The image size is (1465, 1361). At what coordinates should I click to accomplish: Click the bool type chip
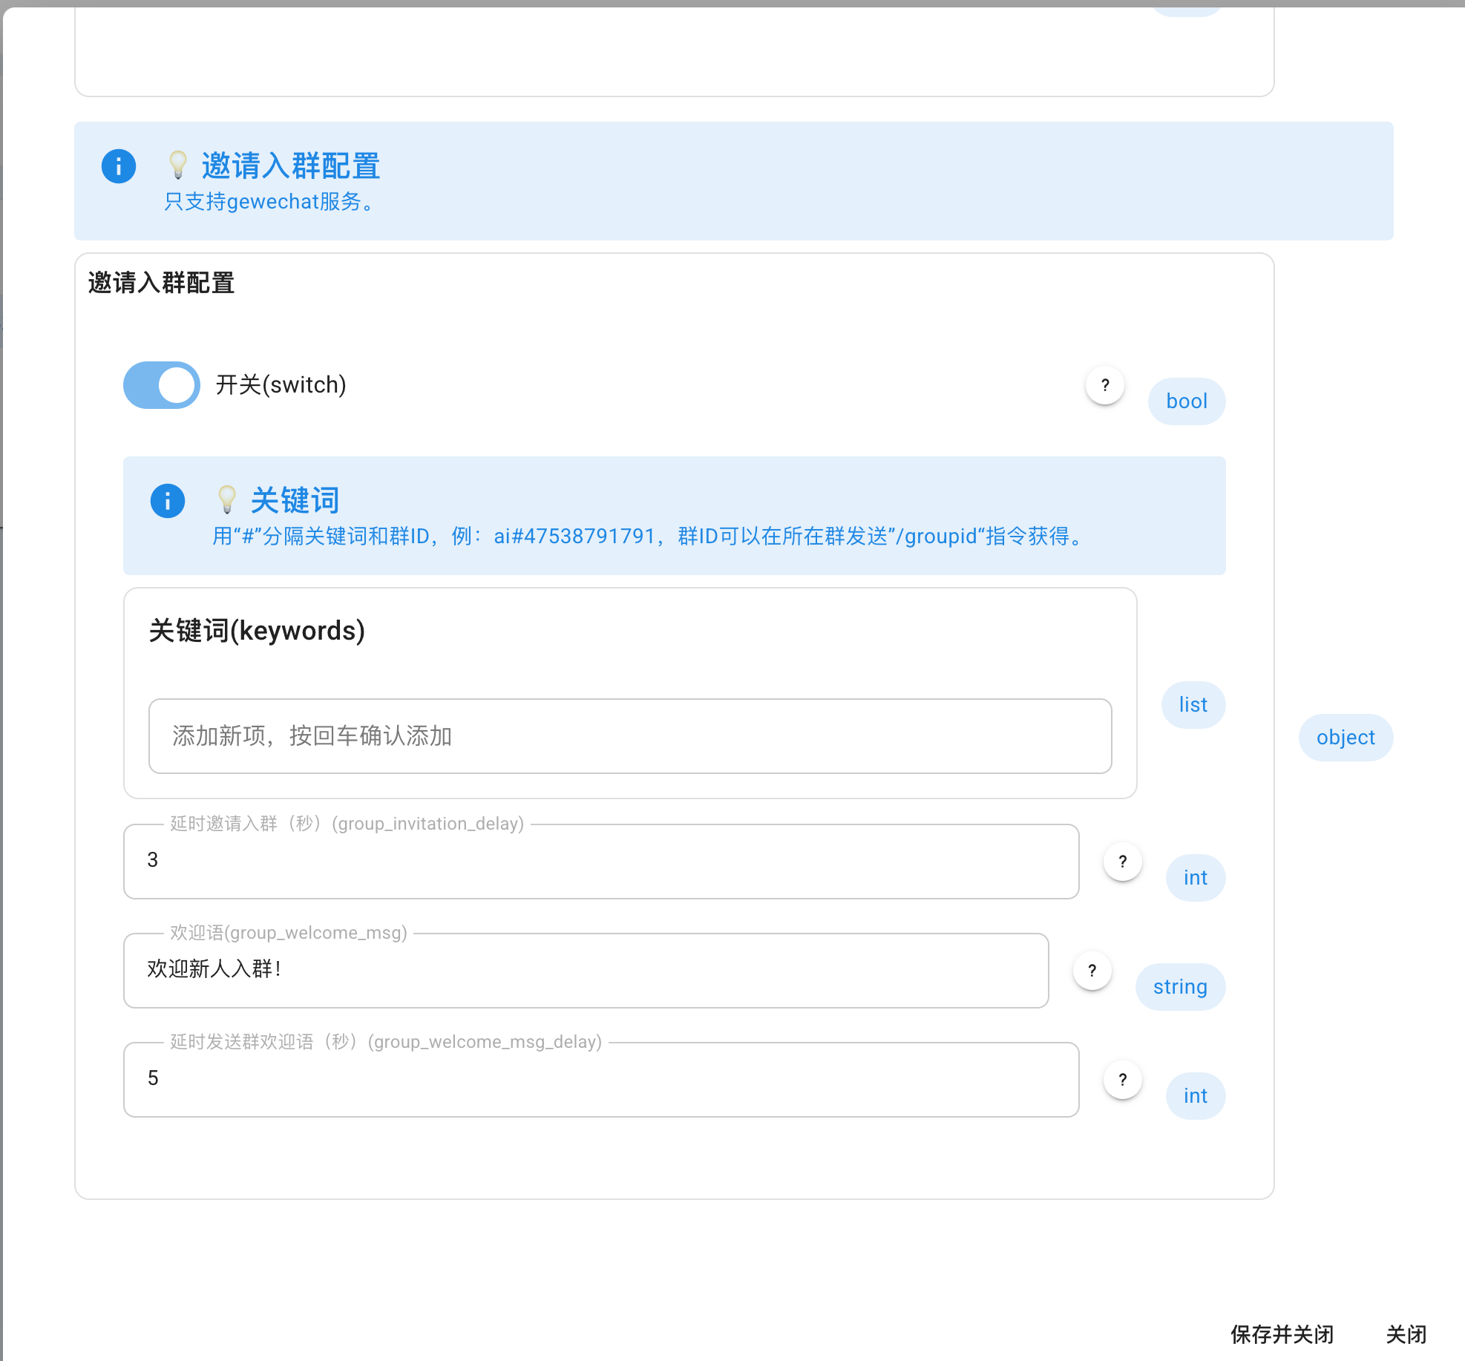[x=1186, y=401]
